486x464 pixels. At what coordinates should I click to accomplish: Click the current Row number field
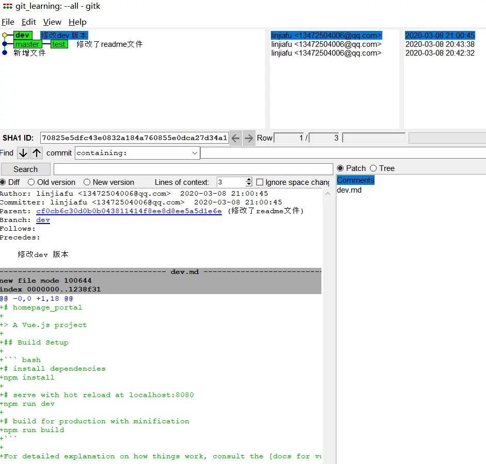pos(289,138)
